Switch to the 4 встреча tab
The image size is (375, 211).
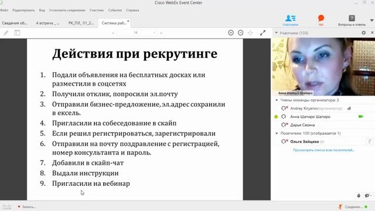[x=47, y=23]
